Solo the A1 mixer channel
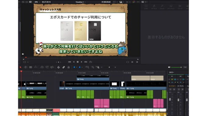Image resolution: width=207 pixels, height=116 pixels. coord(170,89)
